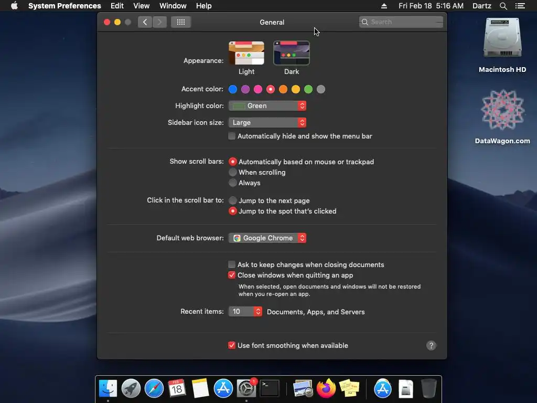Select show scroll bars Always
This screenshot has width=537, height=403.
[x=232, y=183]
